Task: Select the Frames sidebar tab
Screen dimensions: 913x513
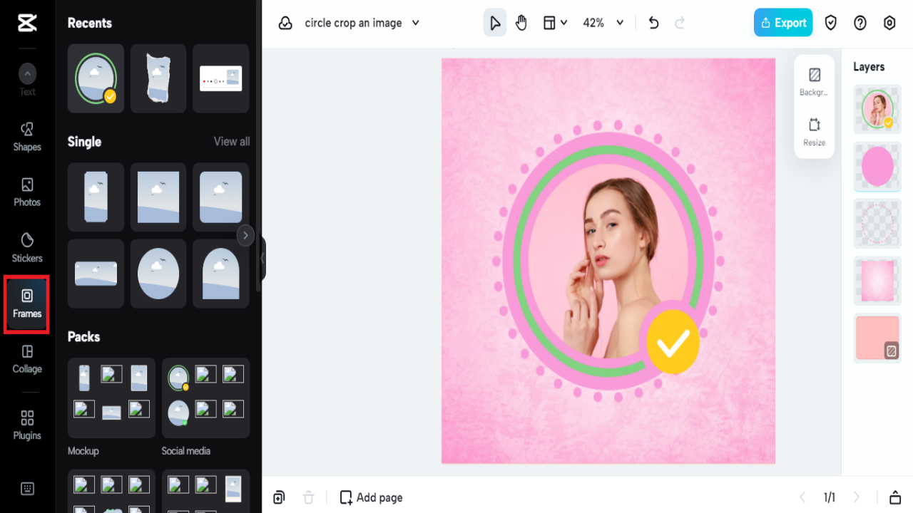Action: point(27,304)
